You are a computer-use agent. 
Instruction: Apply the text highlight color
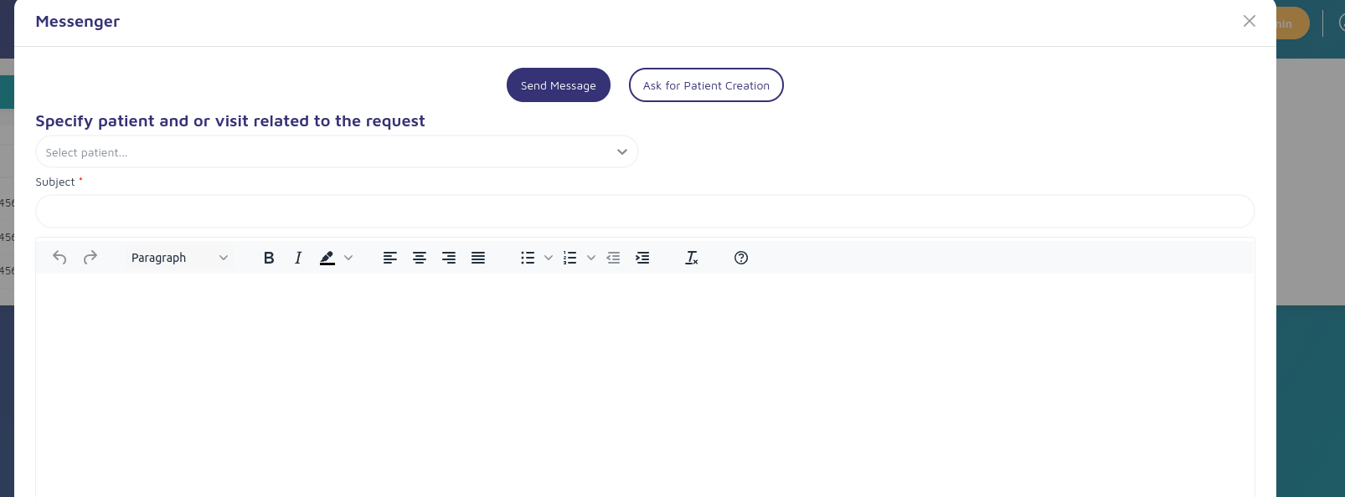(x=327, y=258)
